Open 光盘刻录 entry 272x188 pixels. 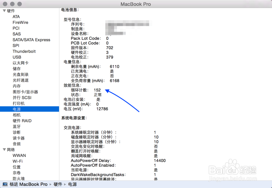click(20, 74)
